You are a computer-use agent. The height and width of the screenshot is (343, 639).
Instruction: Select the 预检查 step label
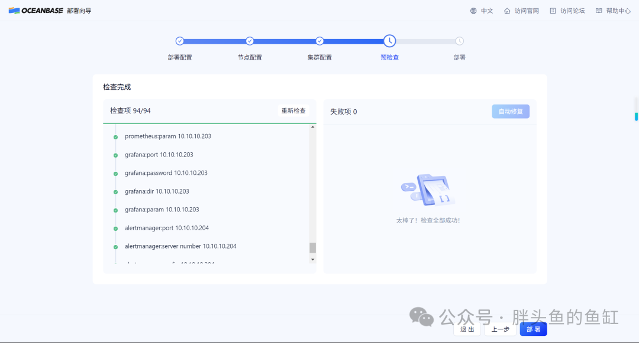(389, 57)
